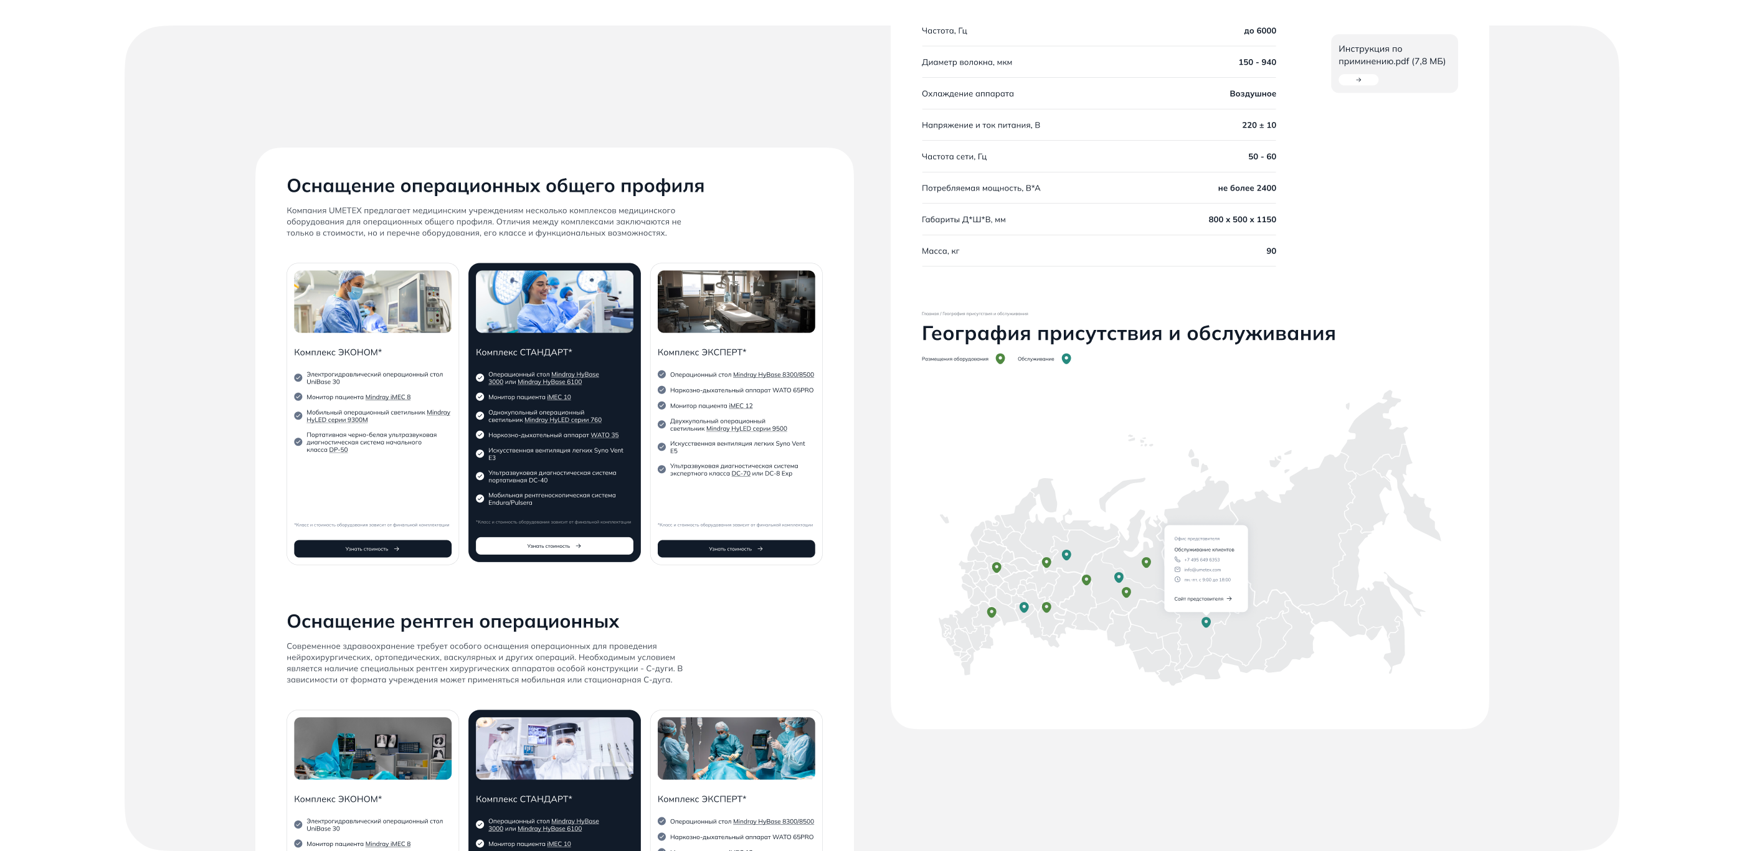Screen dimensions: 1744x851
Task: Toggle the teal Обслуживание legend pin
Action: (x=1066, y=359)
